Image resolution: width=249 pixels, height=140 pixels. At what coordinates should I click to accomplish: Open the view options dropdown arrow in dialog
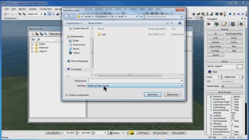[x=172, y=23]
